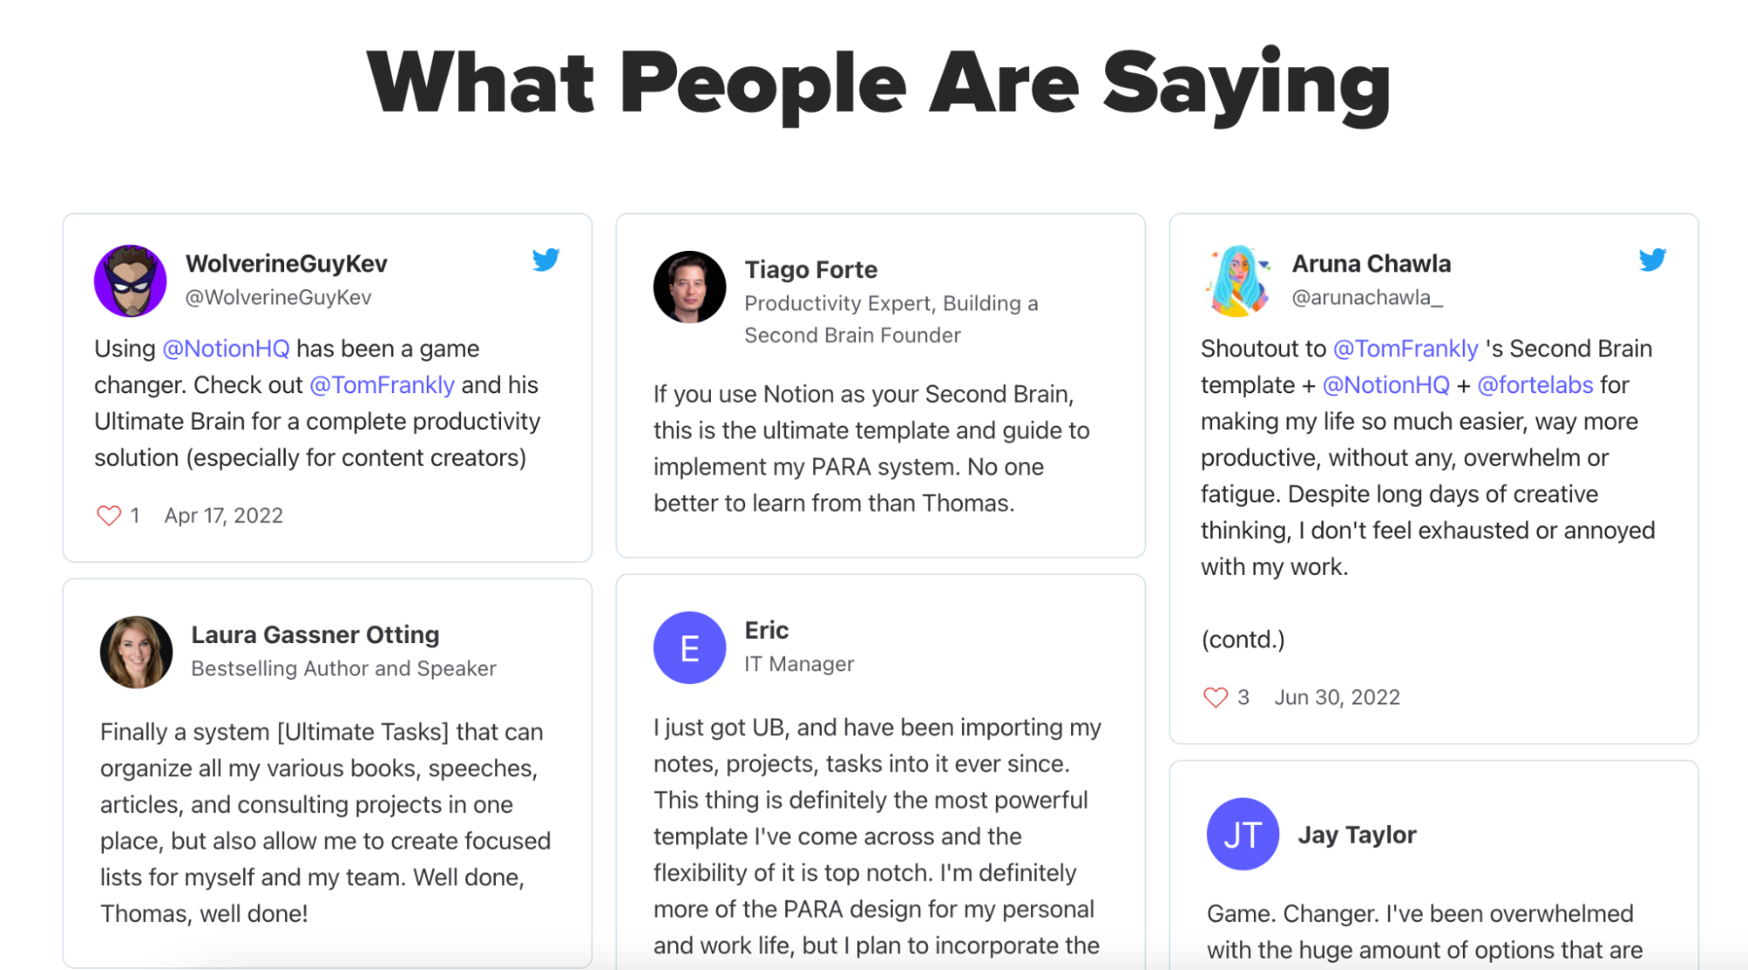Click Twitter bird icon on WolverineGuyKev card
This screenshot has height=970, width=1748.
(x=546, y=260)
